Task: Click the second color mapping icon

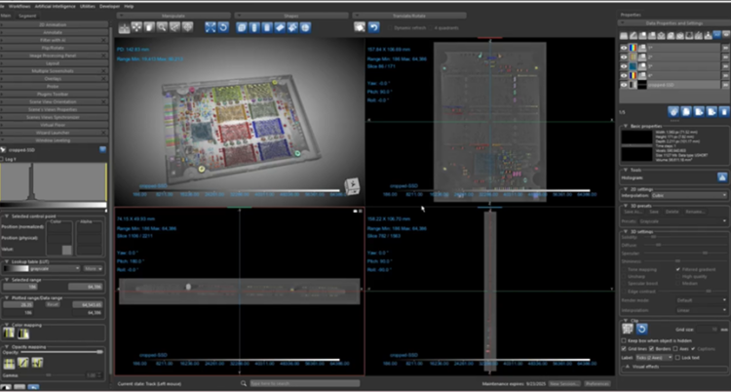Action: [23, 333]
